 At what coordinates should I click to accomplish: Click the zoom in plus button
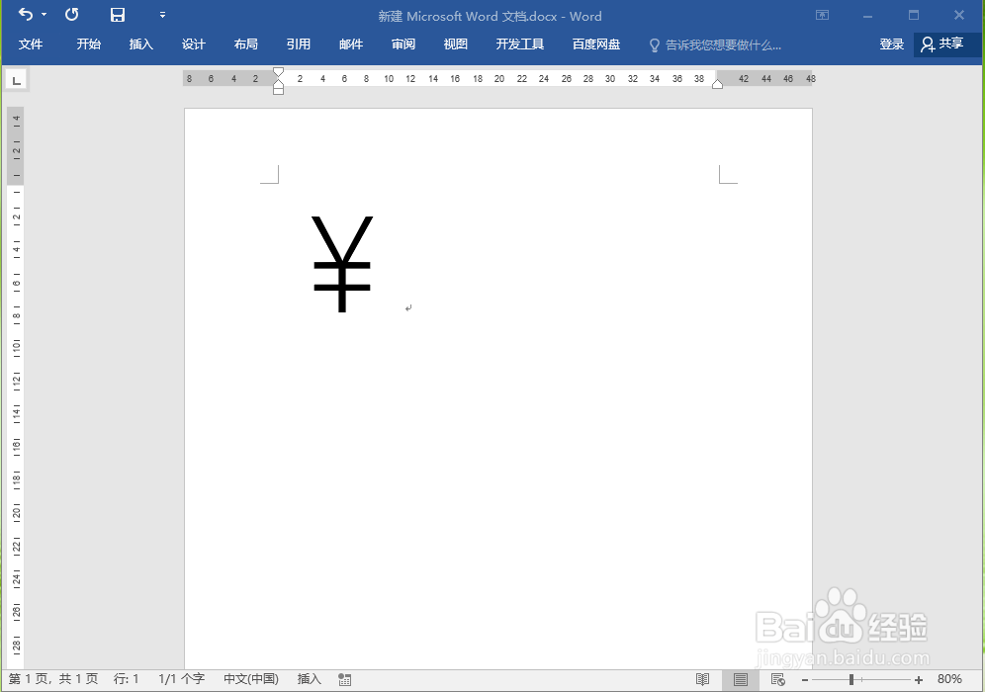(x=919, y=679)
